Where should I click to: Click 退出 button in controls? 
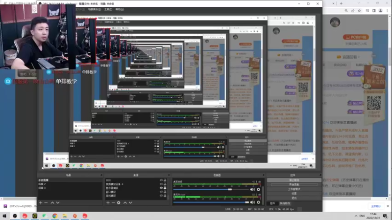coord(294,198)
